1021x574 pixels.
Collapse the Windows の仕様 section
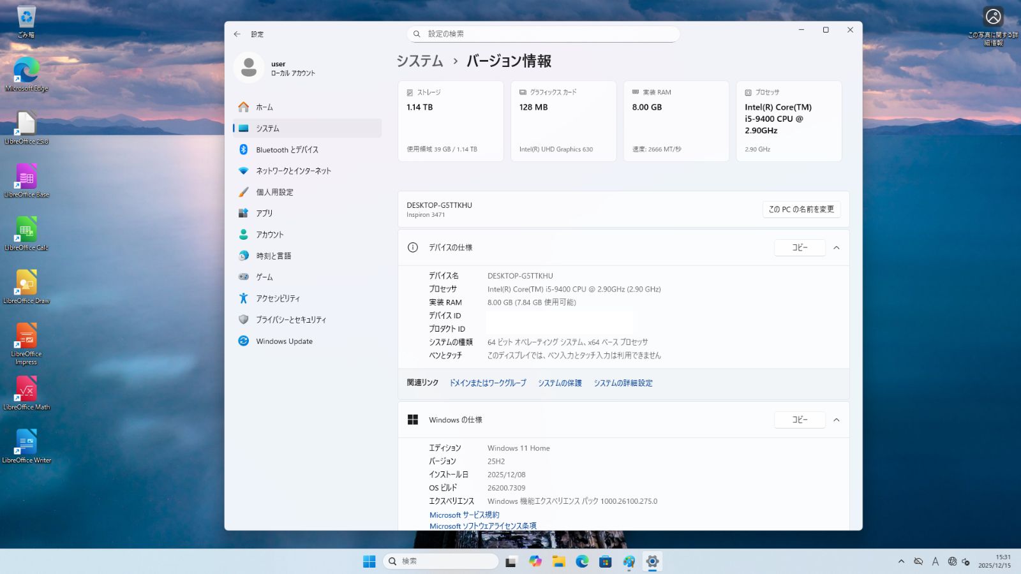837,420
